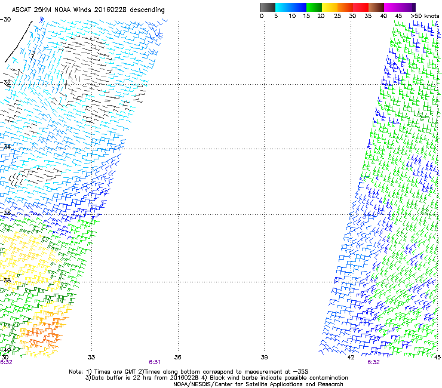Click the orange 25-30 knots color swatch
Viewport: 442px width, 388px height.
pos(345,7)
